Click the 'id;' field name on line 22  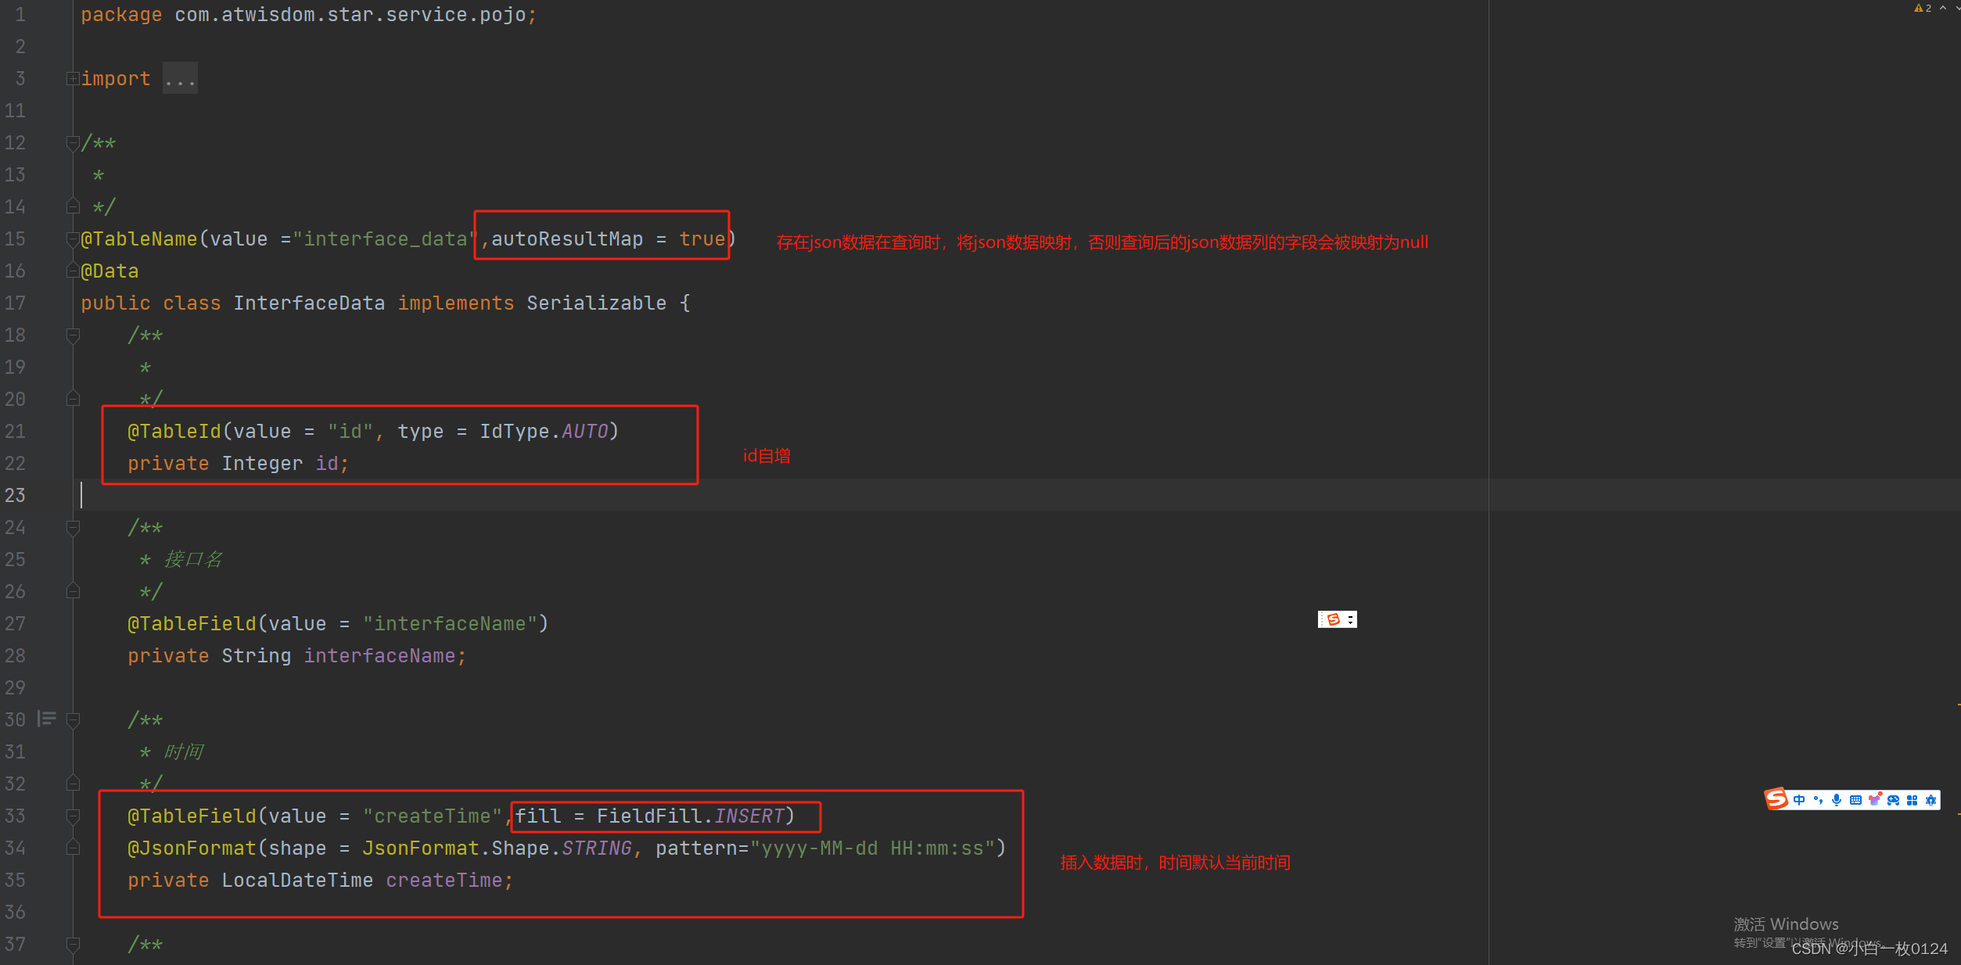point(332,464)
